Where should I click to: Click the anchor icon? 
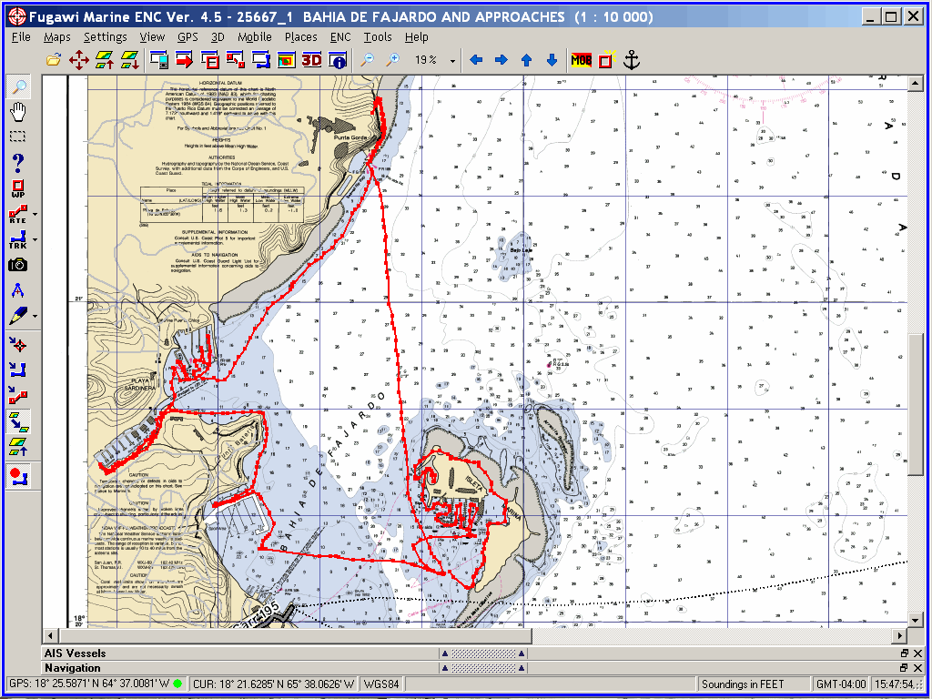click(632, 59)
